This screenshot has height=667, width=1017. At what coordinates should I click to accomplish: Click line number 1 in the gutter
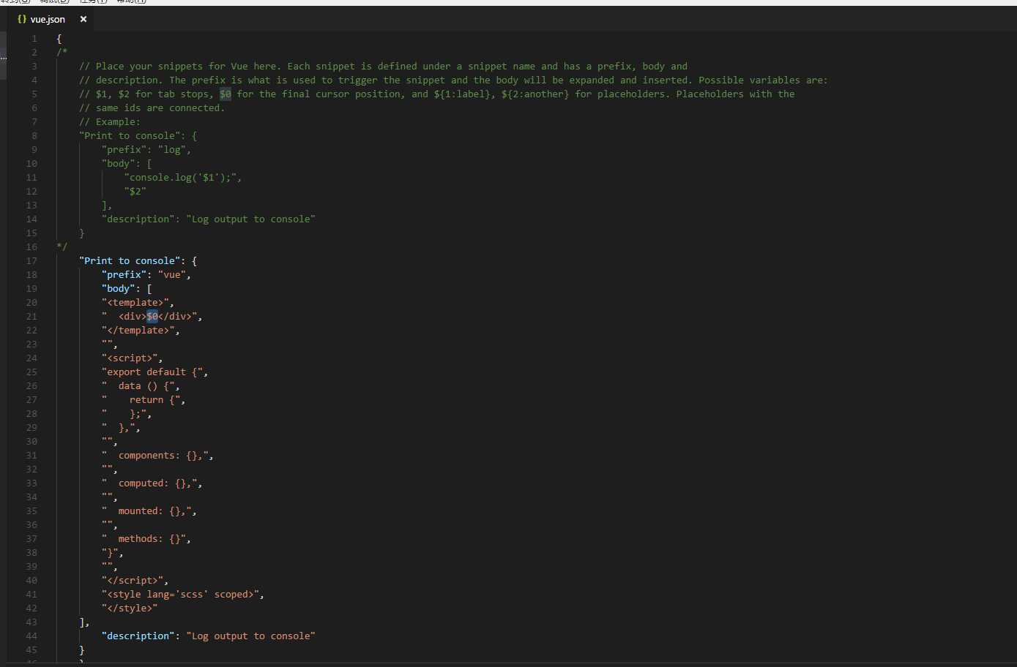pos(34,39)
